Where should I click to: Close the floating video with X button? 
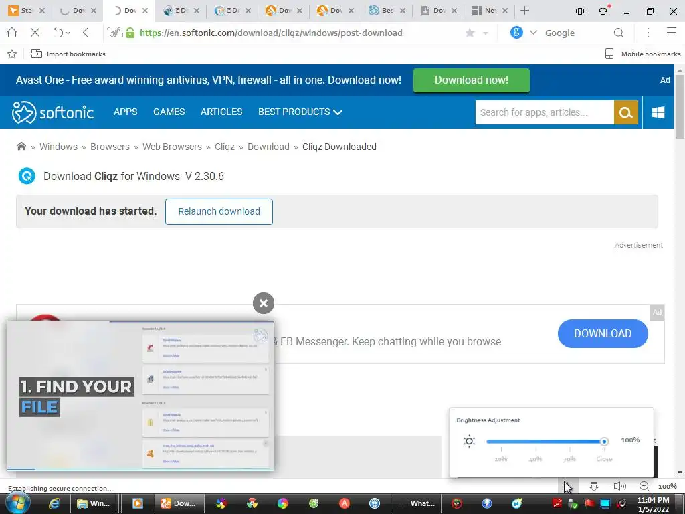[264, 303]
